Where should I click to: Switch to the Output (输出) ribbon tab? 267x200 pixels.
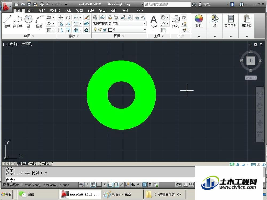[x=102, y=11]
